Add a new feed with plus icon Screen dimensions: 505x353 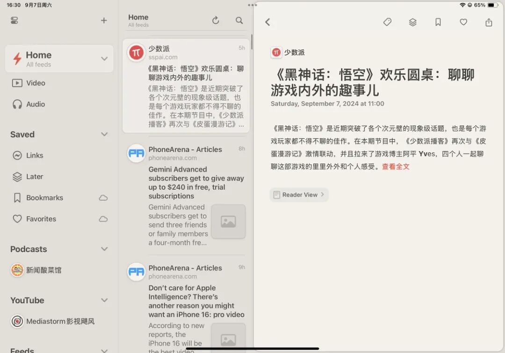tap(104, 21)
